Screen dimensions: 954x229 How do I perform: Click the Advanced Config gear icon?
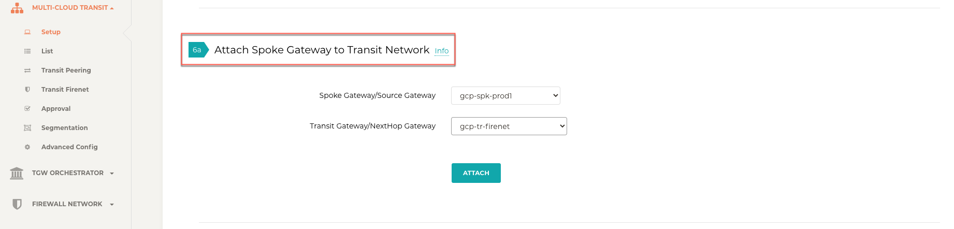pos(27,147)
